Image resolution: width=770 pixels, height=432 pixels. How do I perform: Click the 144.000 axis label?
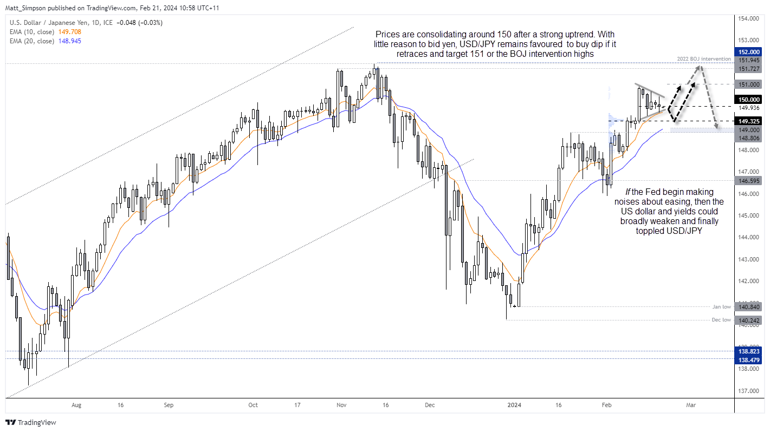point(748,237)
